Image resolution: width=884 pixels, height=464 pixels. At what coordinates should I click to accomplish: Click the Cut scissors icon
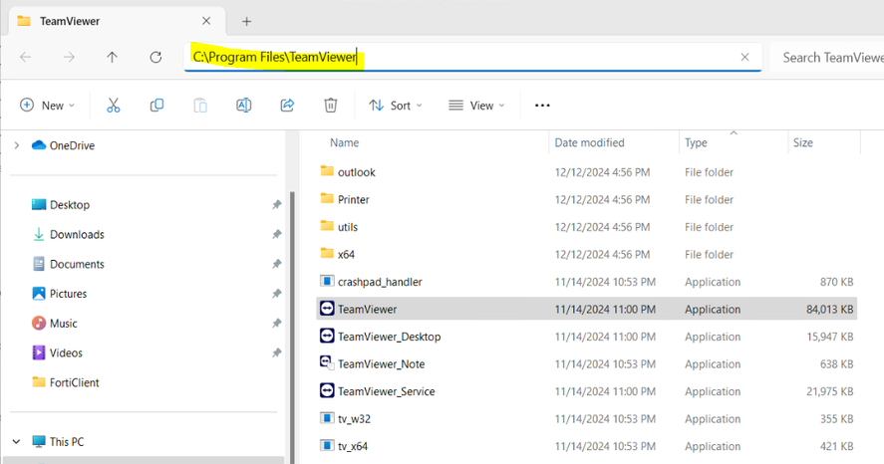coord(113,106)
